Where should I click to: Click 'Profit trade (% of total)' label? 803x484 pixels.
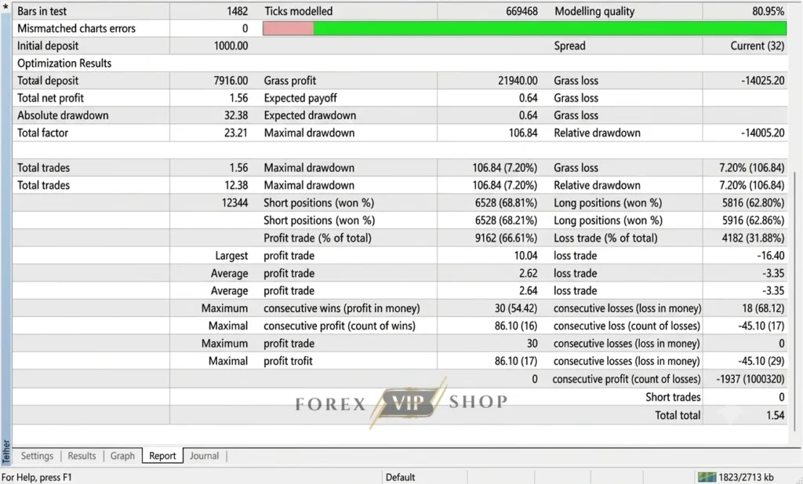coord(318,238)
